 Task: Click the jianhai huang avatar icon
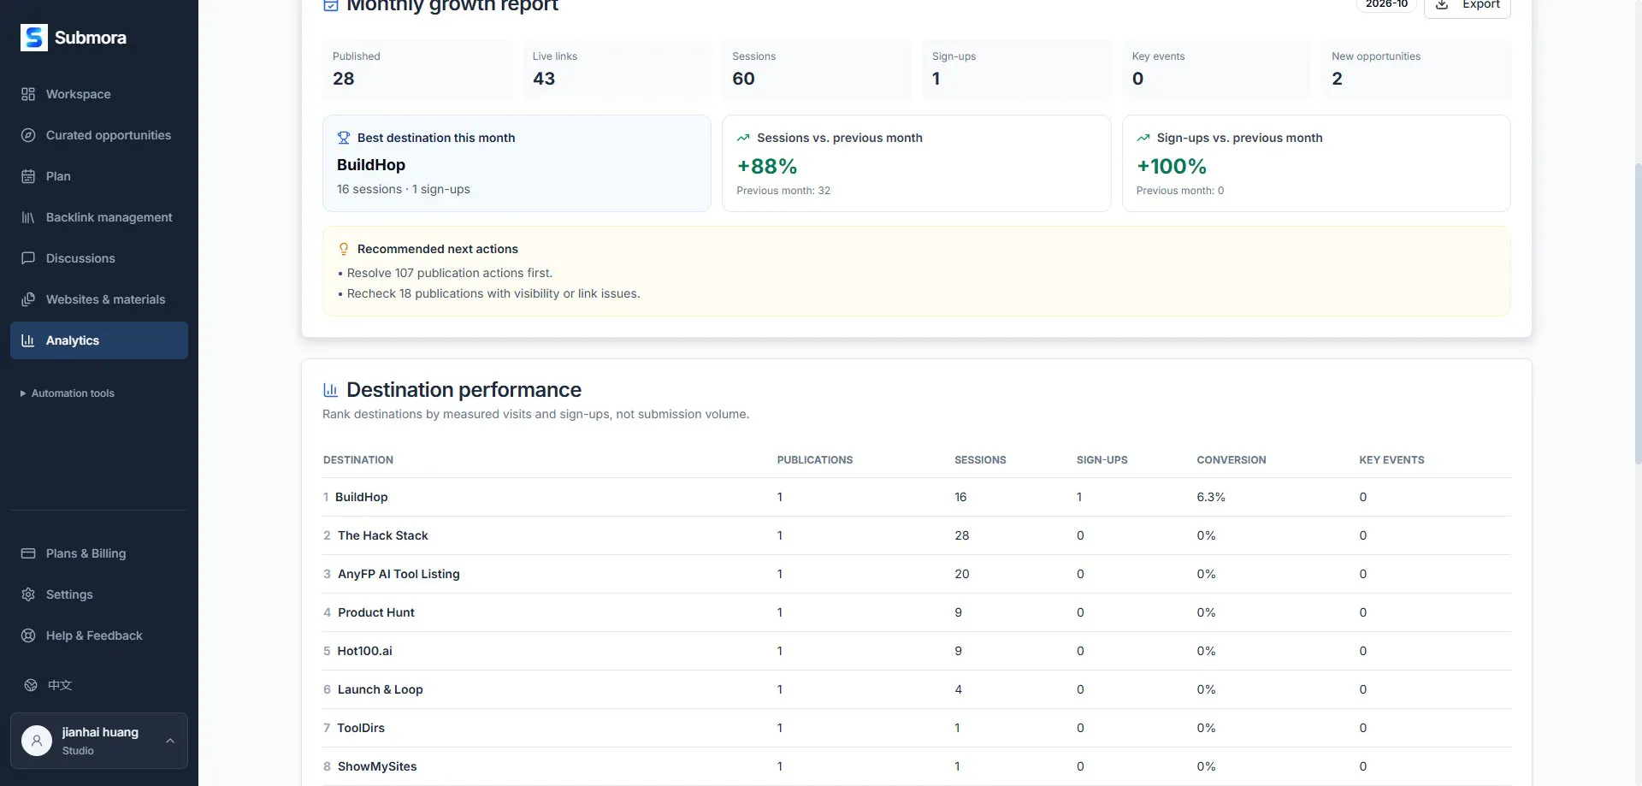pos(37,741)
